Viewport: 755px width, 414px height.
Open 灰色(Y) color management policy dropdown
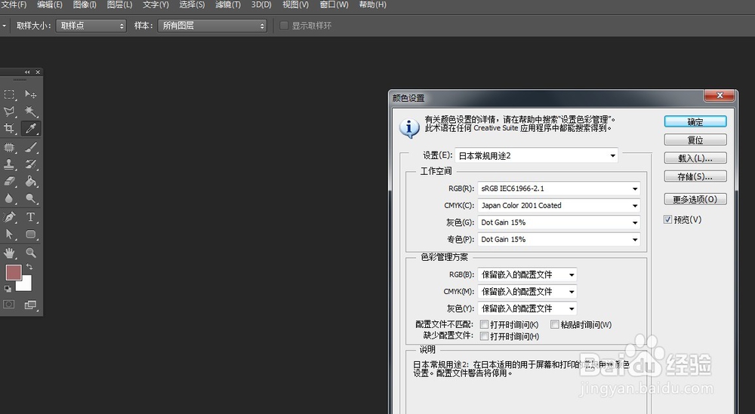tap(527, 308)
